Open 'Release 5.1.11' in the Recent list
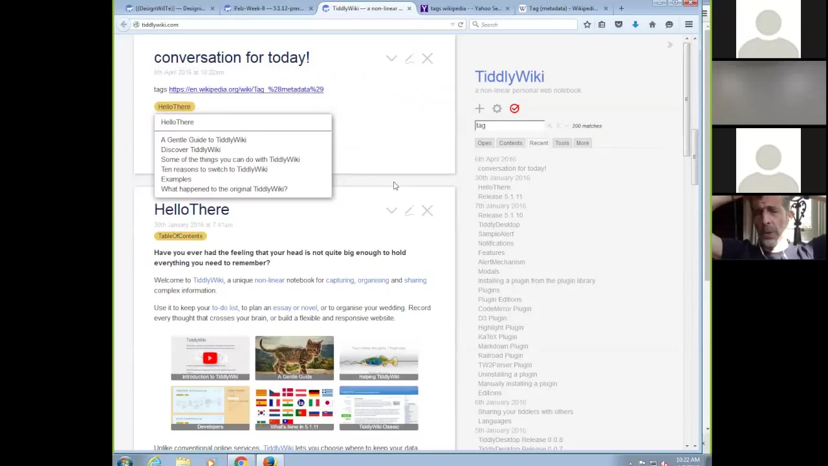 point(500,197)
